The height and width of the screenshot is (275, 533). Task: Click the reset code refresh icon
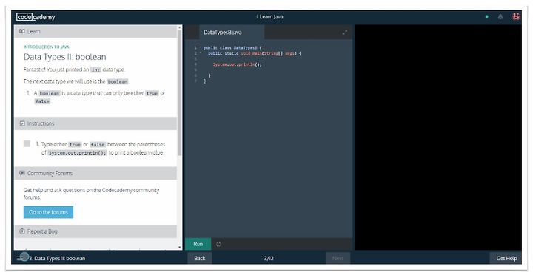click(218, 245)
